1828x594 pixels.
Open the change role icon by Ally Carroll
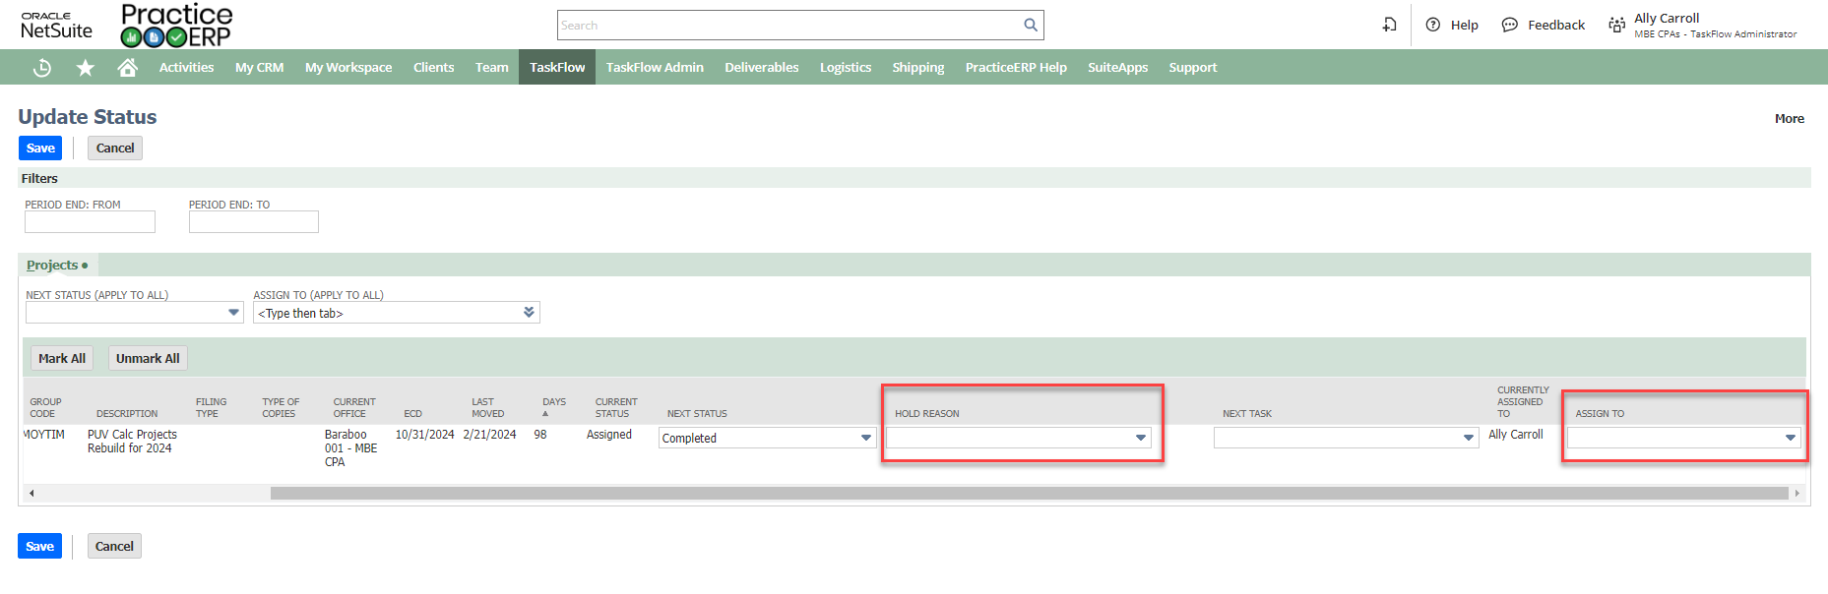coord(1616,26)
